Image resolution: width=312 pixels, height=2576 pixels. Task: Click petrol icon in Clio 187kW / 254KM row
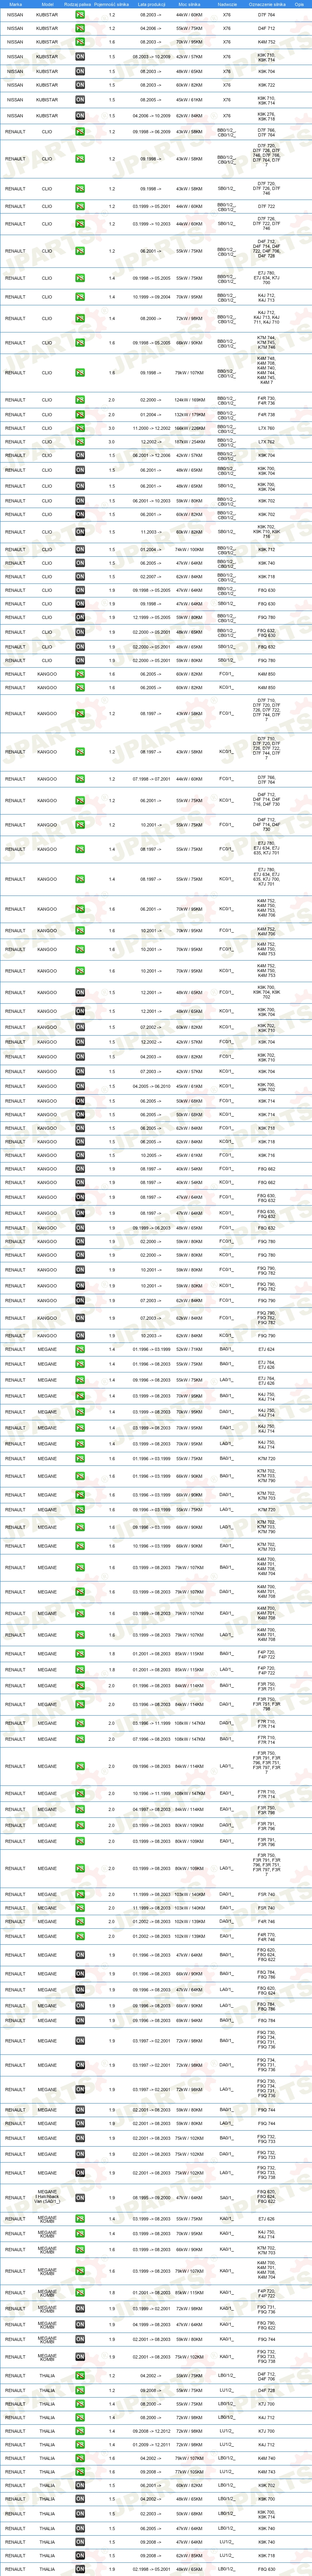coord(80,442)
